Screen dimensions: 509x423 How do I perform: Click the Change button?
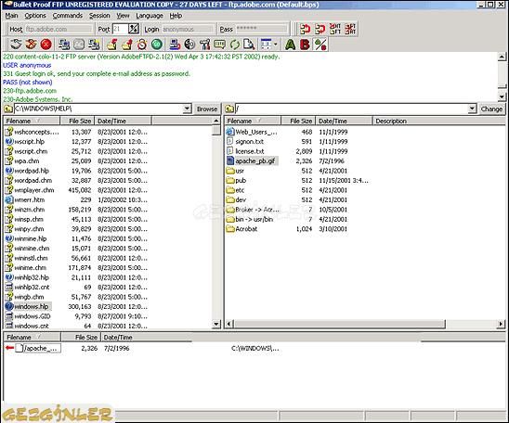tap(491, 109)
